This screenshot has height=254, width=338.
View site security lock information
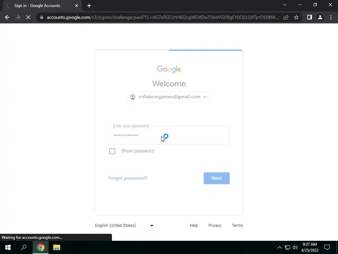41,17
